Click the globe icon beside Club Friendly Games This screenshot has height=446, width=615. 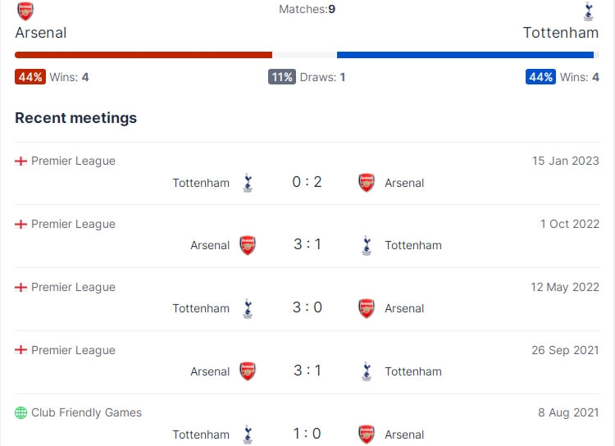(x=20, y=412)
